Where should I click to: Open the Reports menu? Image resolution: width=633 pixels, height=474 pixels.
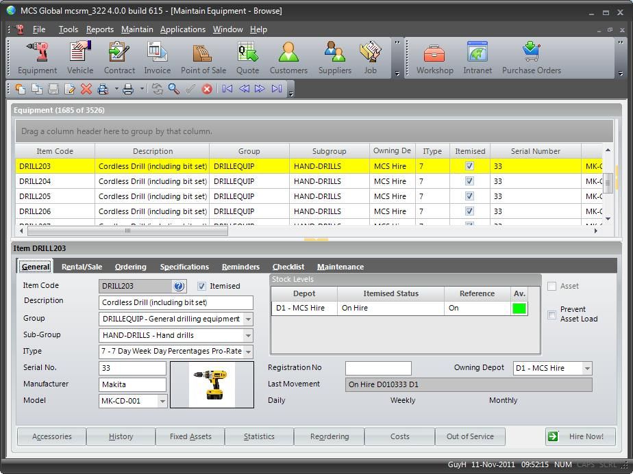coord(99,29)
